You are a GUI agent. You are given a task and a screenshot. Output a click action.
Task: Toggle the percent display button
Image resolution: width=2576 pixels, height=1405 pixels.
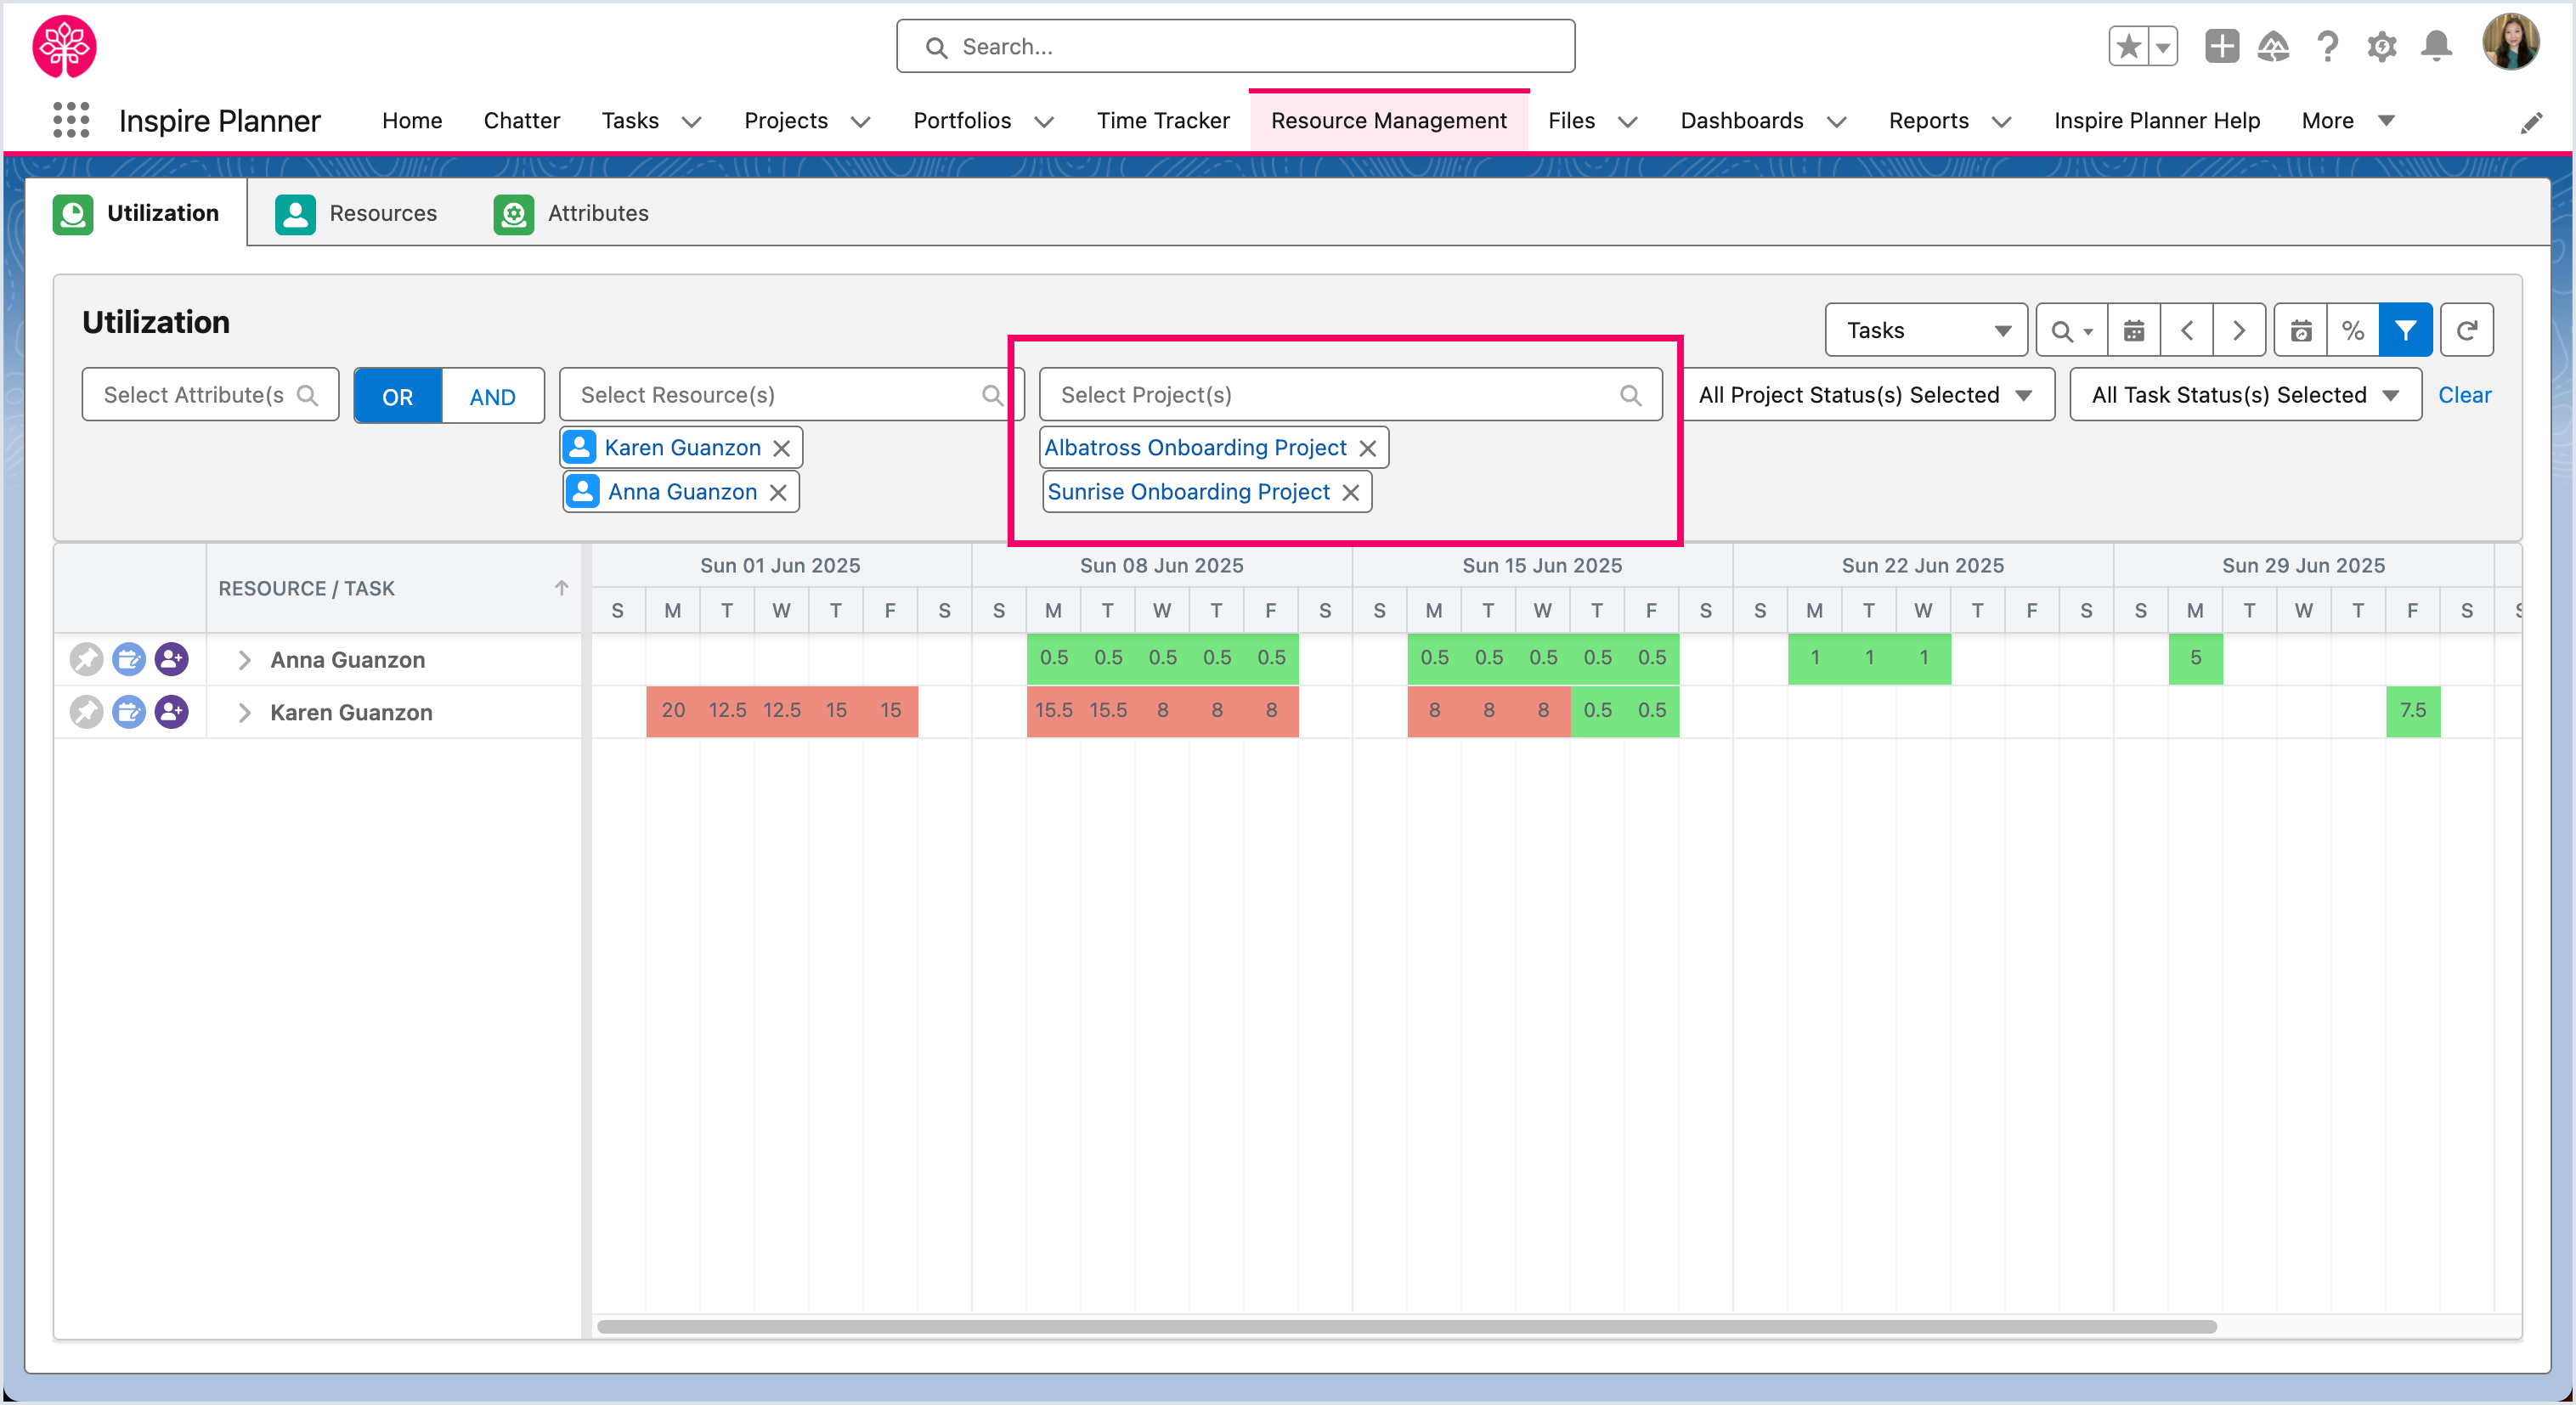click(2353, 330)
